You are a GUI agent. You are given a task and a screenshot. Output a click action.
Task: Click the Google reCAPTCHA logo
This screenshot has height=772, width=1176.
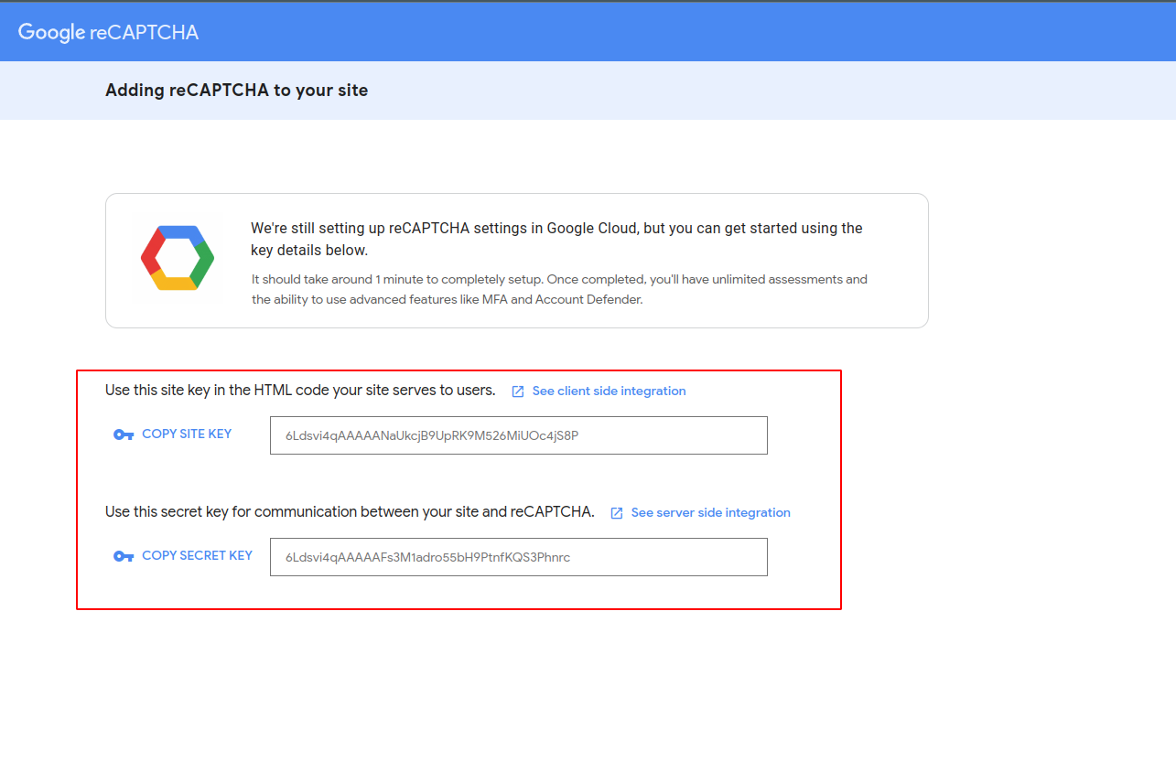pos(108,33)
